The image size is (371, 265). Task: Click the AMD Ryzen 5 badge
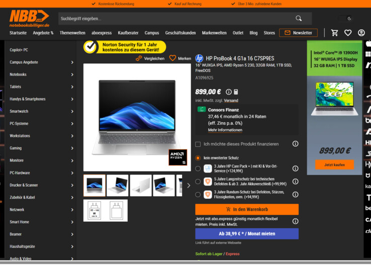(177, 157)
